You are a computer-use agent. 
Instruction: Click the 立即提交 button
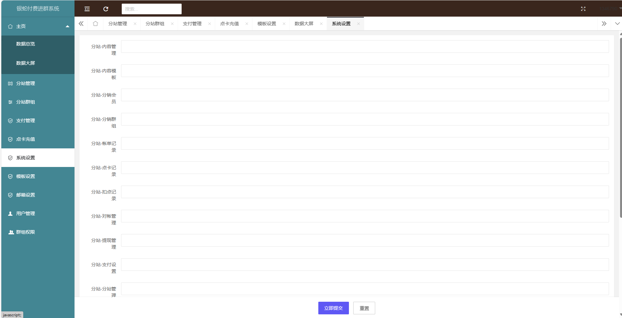[x=333, y=308]
